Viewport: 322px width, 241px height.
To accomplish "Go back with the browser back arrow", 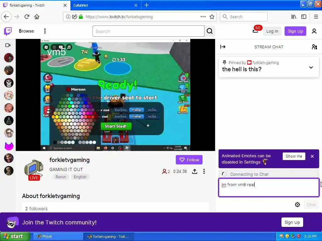I will pos(6,17).
